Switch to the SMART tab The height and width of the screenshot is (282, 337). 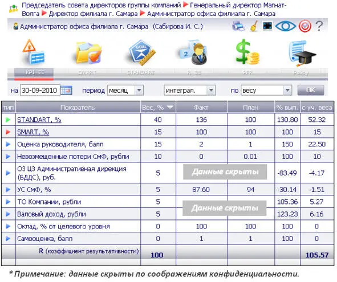(x=87, y=73)
